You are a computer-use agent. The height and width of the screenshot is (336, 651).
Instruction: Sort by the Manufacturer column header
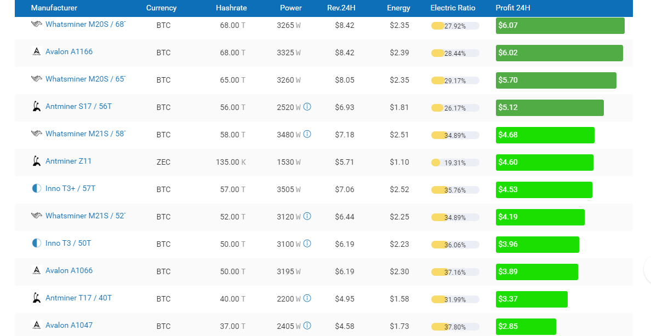[x=54, y=8]
